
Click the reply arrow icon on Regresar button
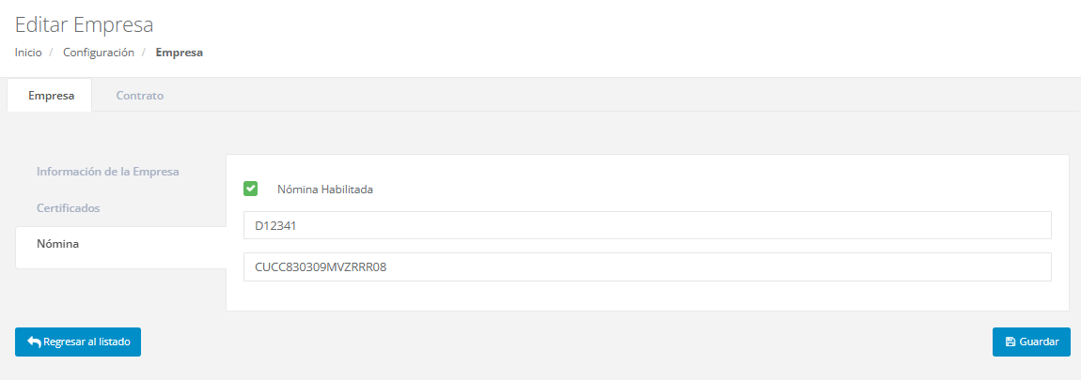coord(35,342)
